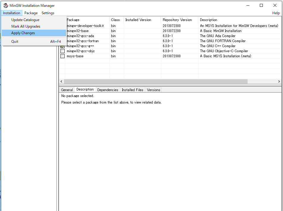The height and width of the screenshot is (211, 283).
Task: Open the Installed Files tab
Action: click(132, 90)
